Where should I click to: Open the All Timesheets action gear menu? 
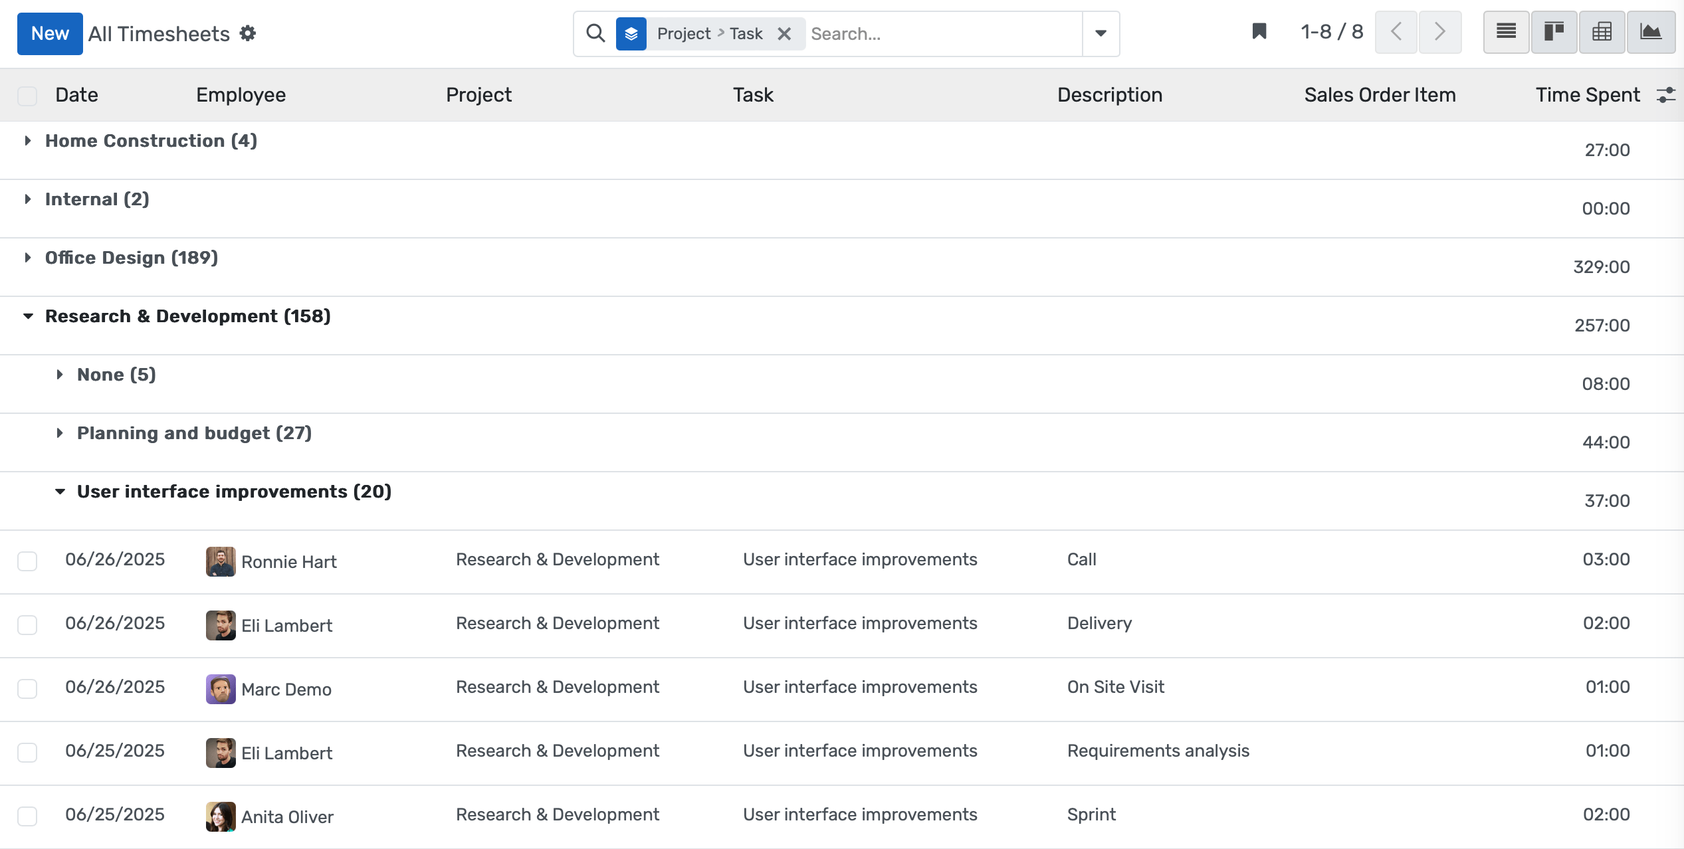(x=248, y=33)
